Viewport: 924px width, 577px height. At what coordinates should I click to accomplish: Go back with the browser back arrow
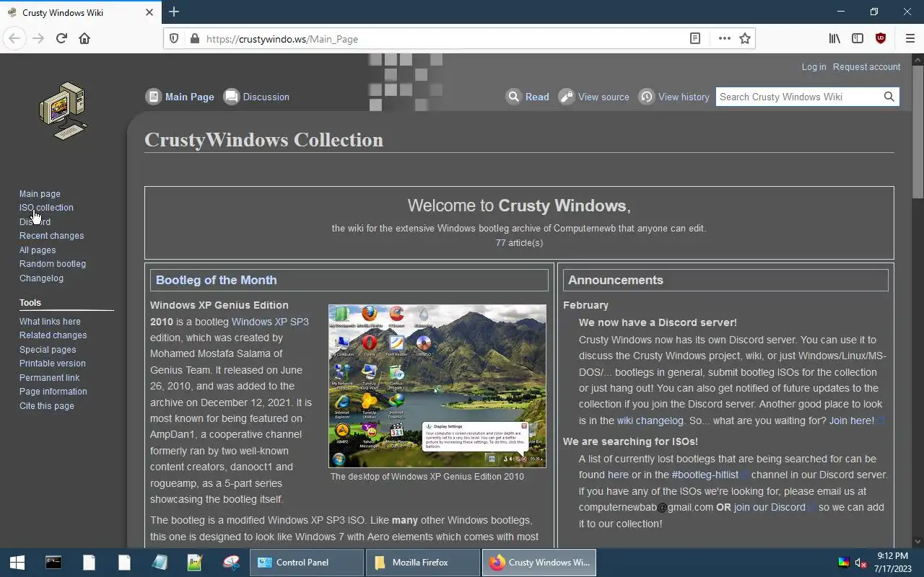point(15,38)
